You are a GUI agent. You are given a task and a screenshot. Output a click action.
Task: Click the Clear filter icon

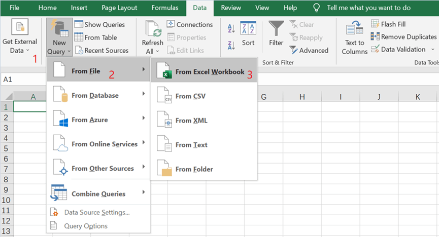pos(293,24)
